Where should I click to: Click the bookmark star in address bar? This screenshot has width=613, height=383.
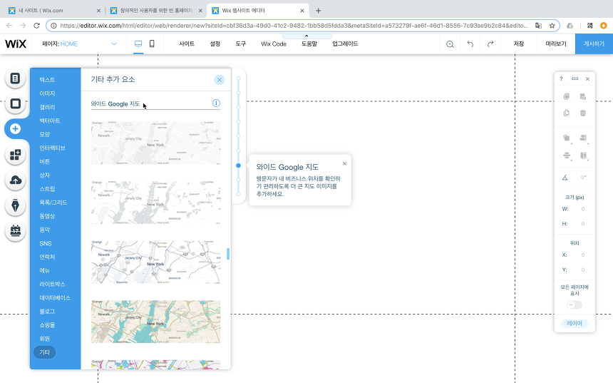(x=552, y=26)
